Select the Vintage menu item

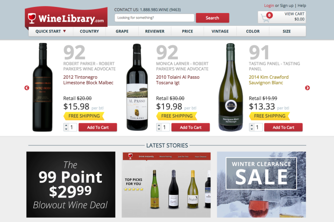220,31
